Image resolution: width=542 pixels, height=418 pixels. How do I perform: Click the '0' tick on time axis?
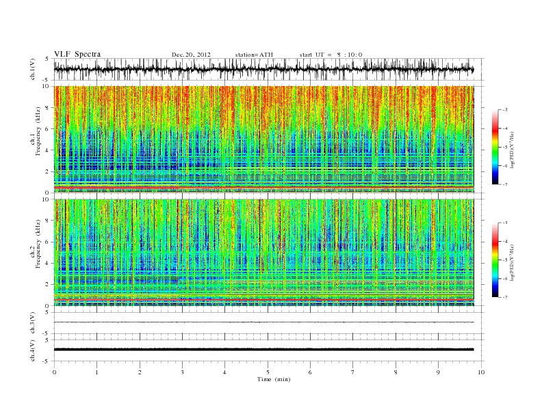(x=54, y=372)
